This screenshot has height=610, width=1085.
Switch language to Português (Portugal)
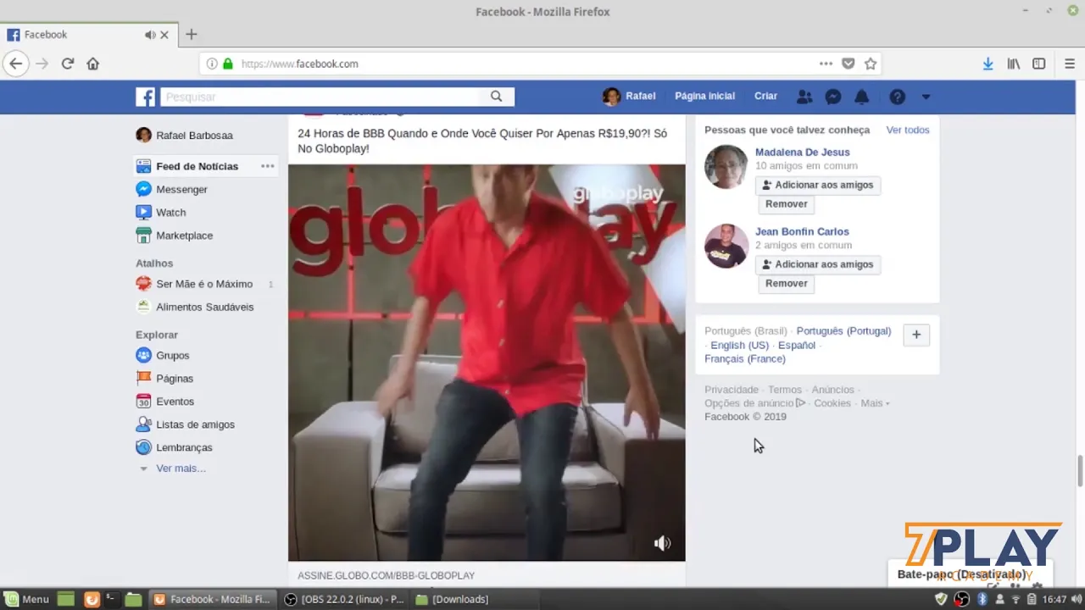coord(843,331)
